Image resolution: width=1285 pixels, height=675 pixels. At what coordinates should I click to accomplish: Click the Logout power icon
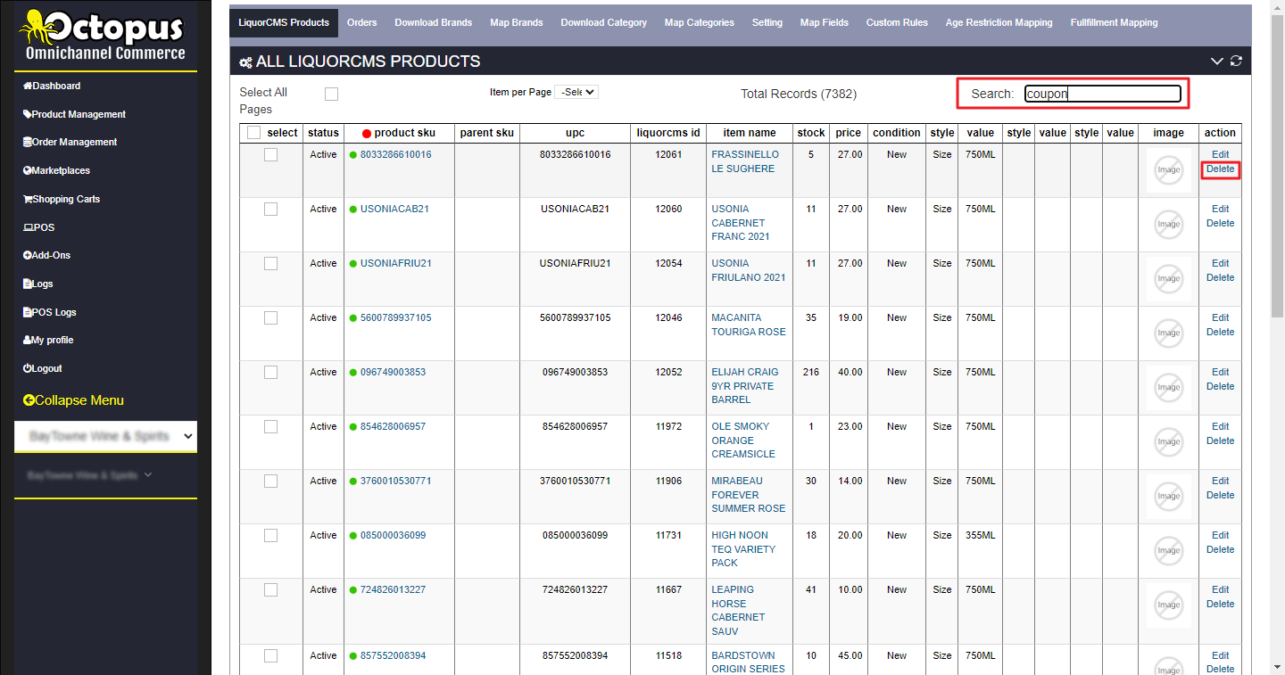(x=28, y=368)
